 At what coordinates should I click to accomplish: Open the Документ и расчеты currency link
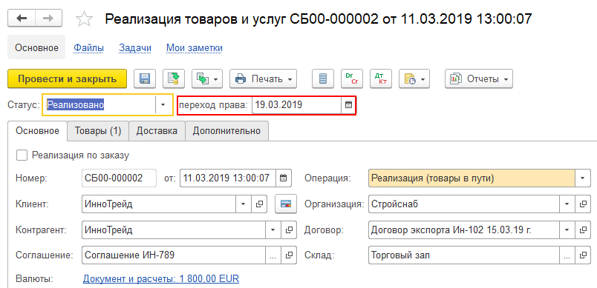point(161,279)
